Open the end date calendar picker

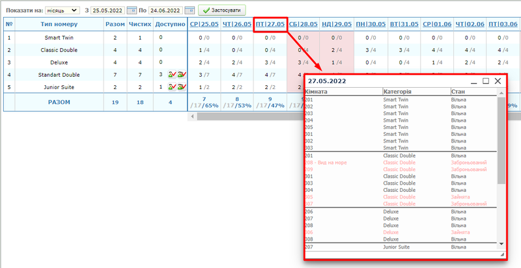point(190,10)
